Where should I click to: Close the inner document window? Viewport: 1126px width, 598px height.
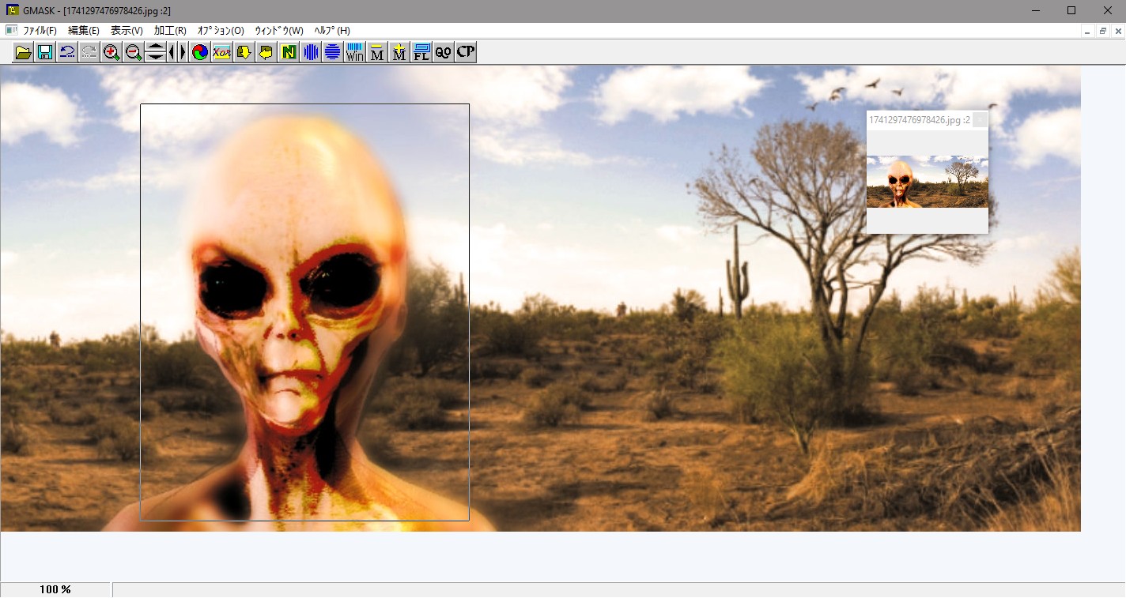pyautogui.click(x=1117, y=31)
